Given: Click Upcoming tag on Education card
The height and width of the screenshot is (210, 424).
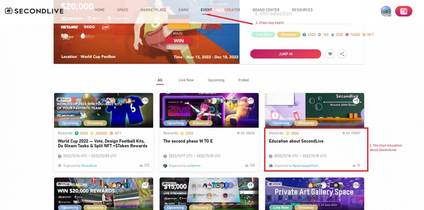Looking at the screenshot, I should 281,123.
